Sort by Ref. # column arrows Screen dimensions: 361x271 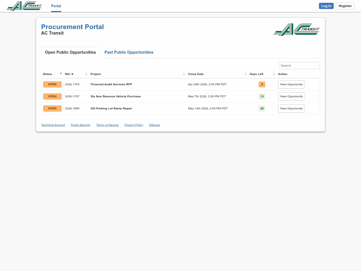86,74
